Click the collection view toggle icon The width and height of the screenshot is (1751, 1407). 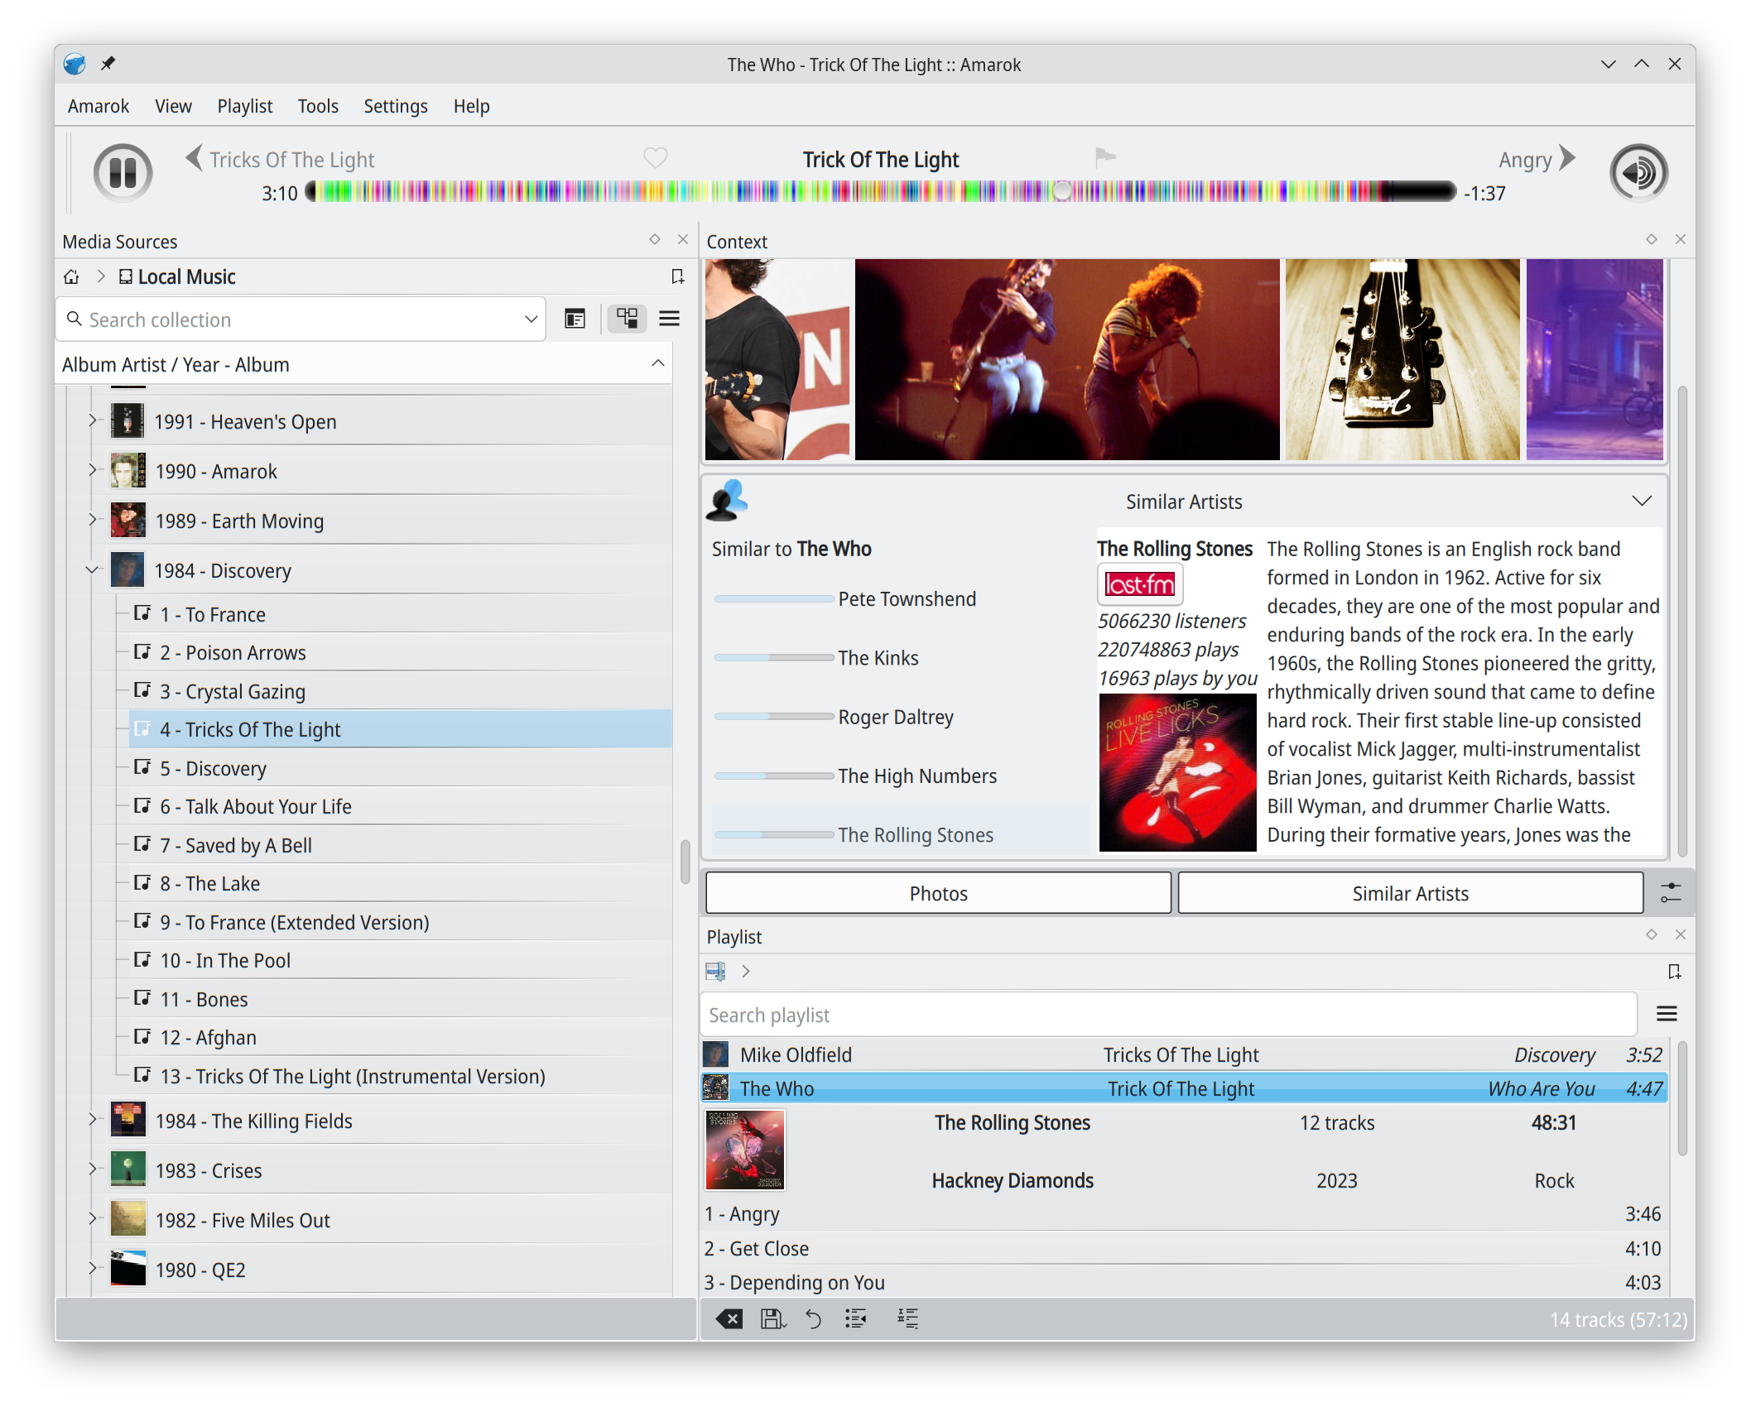point(628,317)
